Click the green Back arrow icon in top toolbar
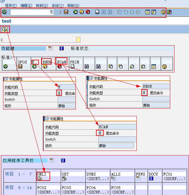The image size is (189, 195). [x=75, y=12]
